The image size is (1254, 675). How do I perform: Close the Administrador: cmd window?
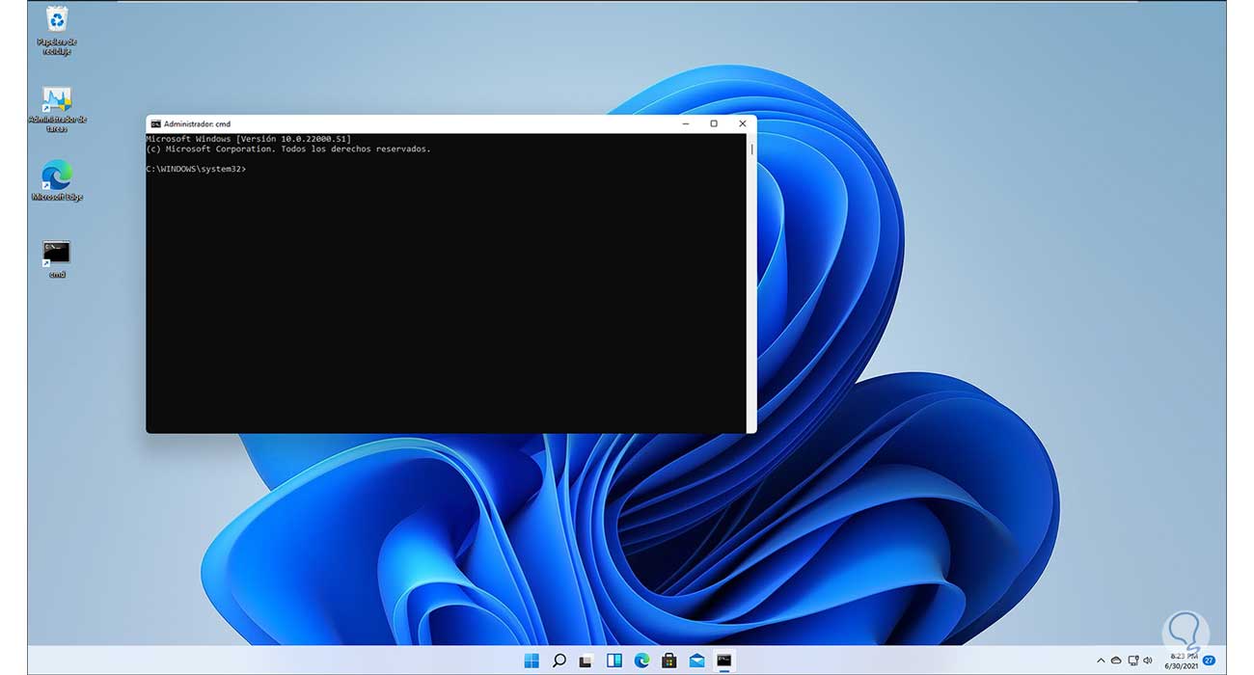[743, 123]
